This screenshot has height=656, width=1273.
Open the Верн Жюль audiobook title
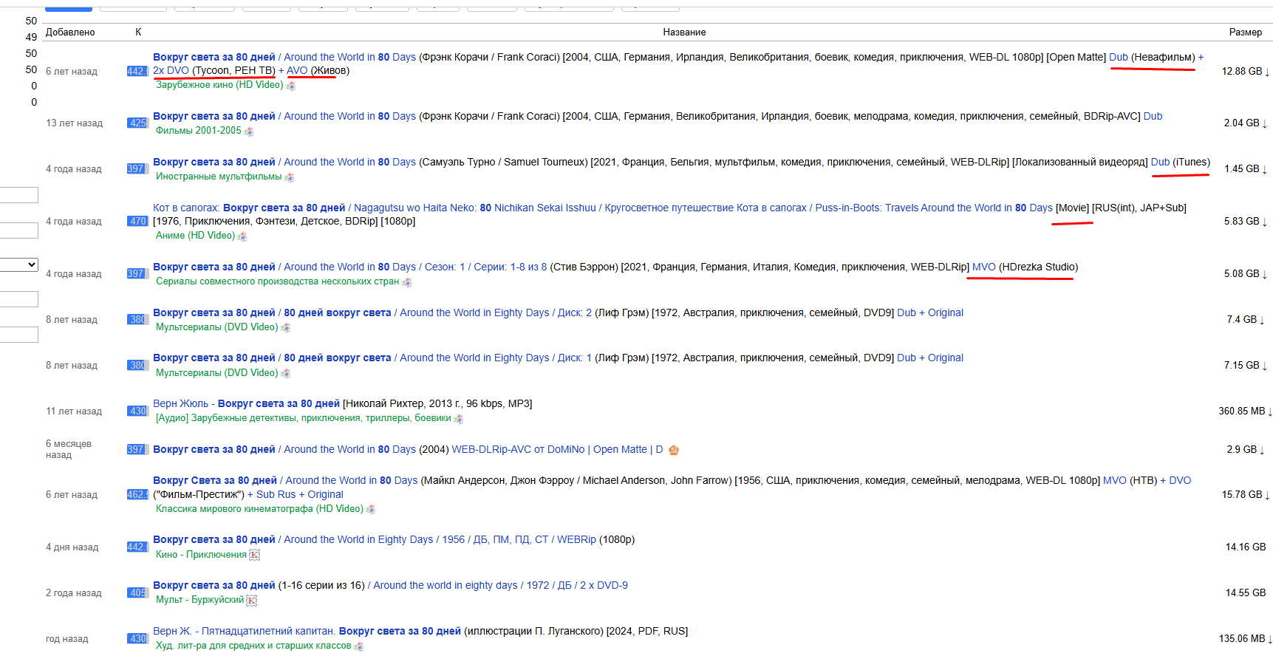(342, 404)
